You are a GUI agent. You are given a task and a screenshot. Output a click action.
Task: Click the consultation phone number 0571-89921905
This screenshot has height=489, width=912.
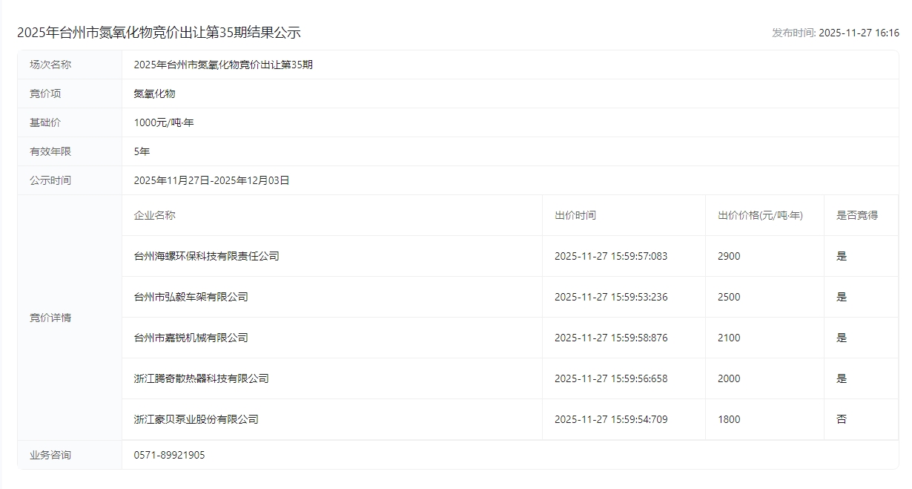tap(169, 455)
